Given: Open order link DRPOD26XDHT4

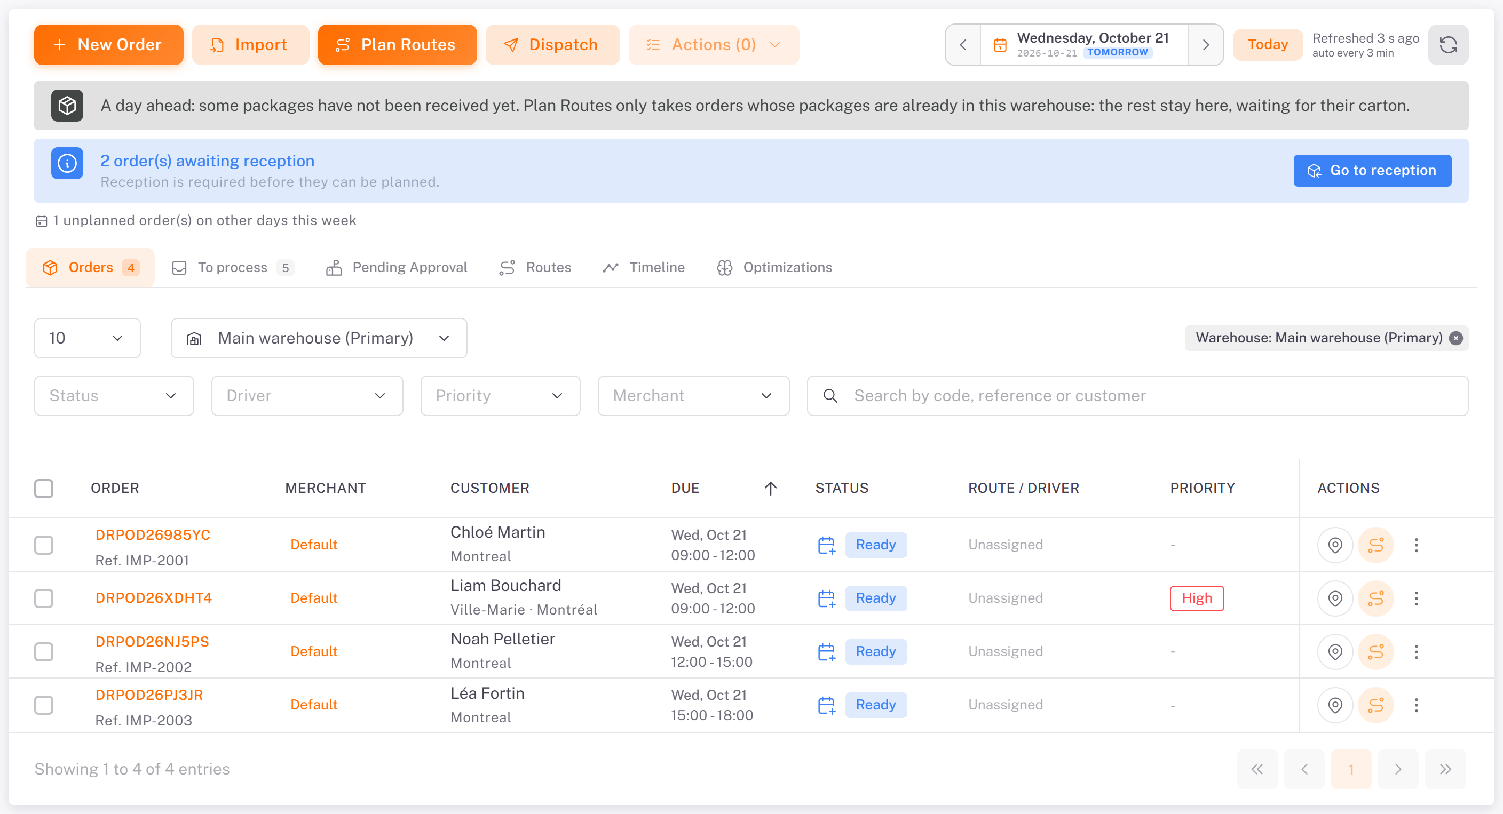Looking at the screenshot, I should coord(154,598).
